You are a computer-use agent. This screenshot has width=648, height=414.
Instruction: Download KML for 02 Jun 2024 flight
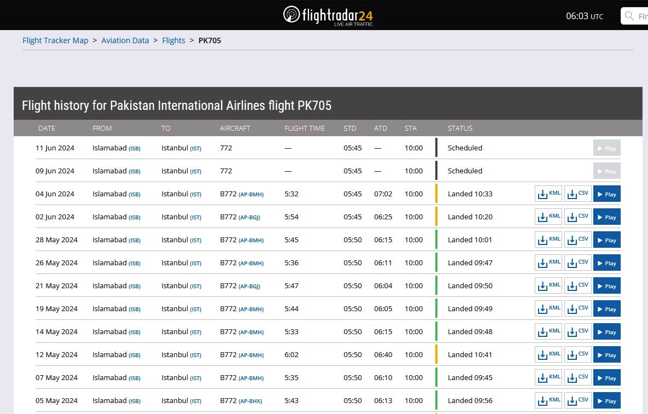(x=548, y=217)
